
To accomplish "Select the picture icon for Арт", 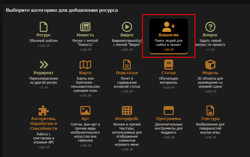I will tap(85, 111).
